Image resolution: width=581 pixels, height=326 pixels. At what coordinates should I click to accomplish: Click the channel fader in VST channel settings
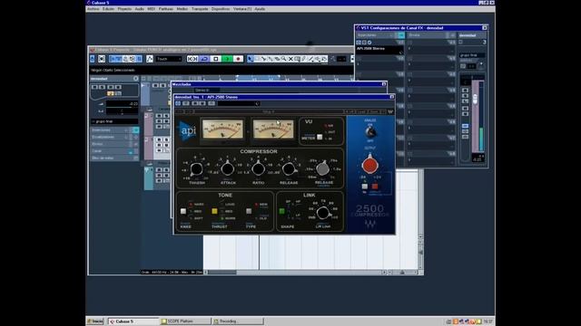pyautogui.click(x=475, y=99)
